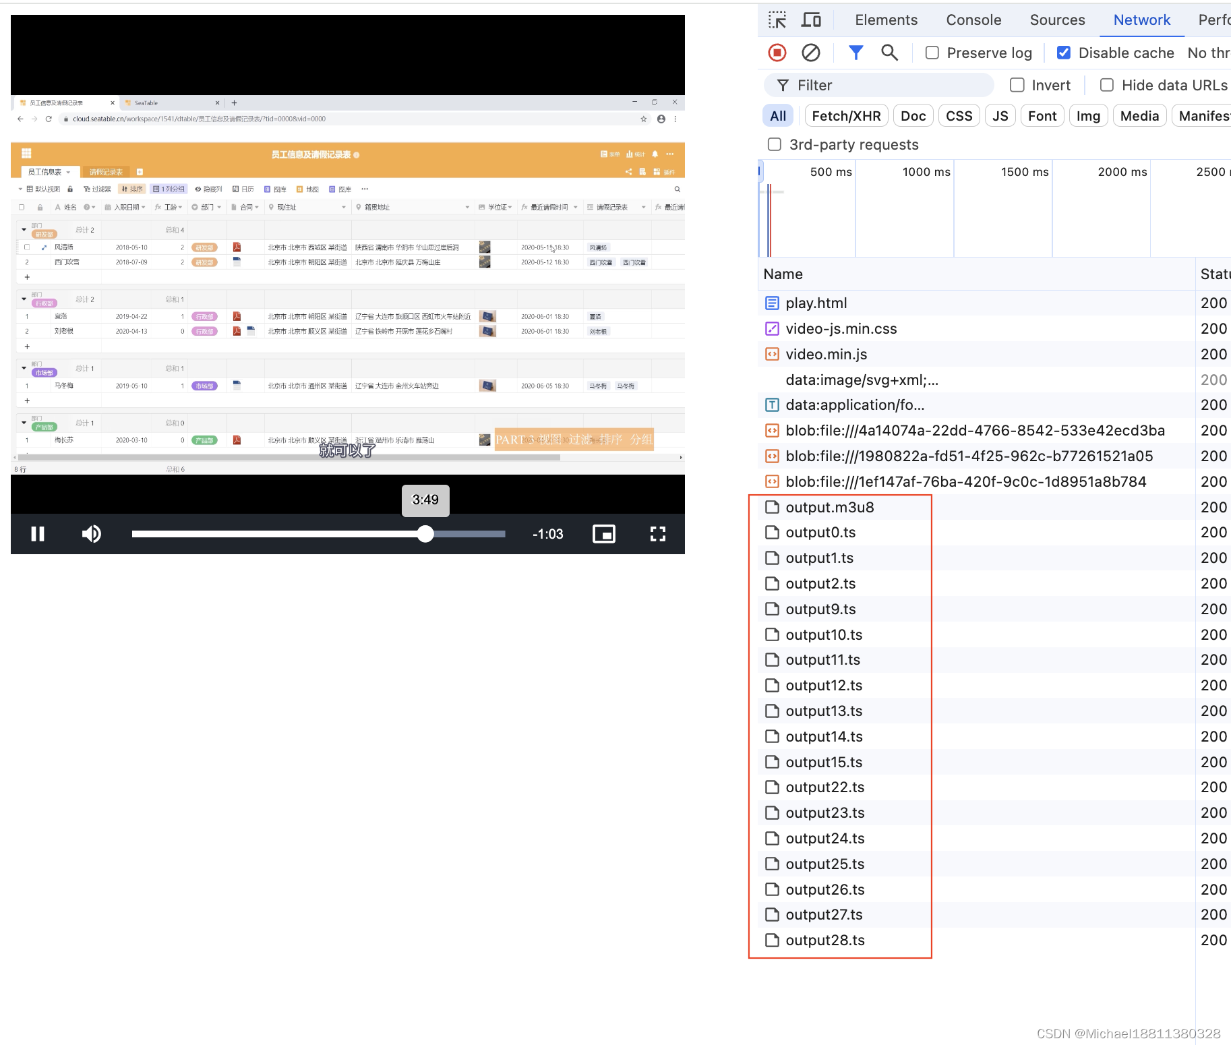This screenshot has width=1231, height=1045.
Task: Select output0.ts request
Action: click(976, 532)
